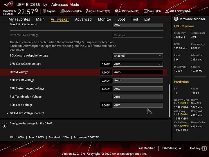
Task: Click the Hardware Monitor screen icon
Action: point(176,19)
